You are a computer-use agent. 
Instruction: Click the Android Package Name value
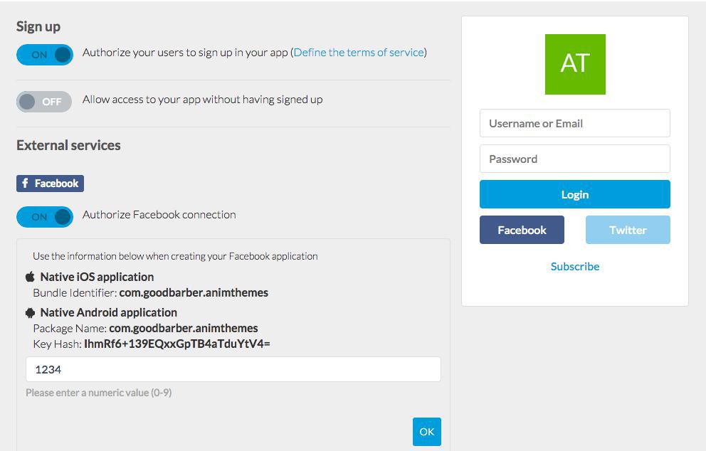point(183,328)
